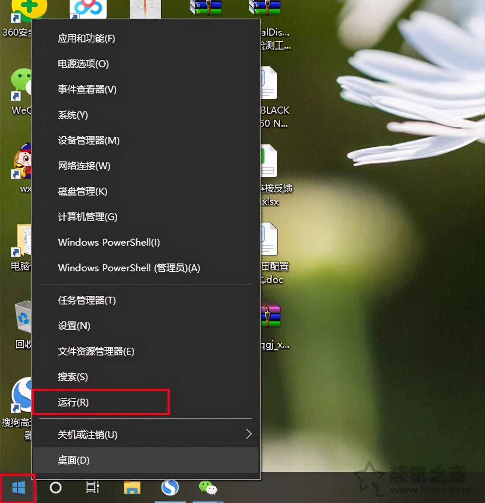Screen dimensions: 485x503
Task: Open File Explorer from the taskbar
Action: 132,489
